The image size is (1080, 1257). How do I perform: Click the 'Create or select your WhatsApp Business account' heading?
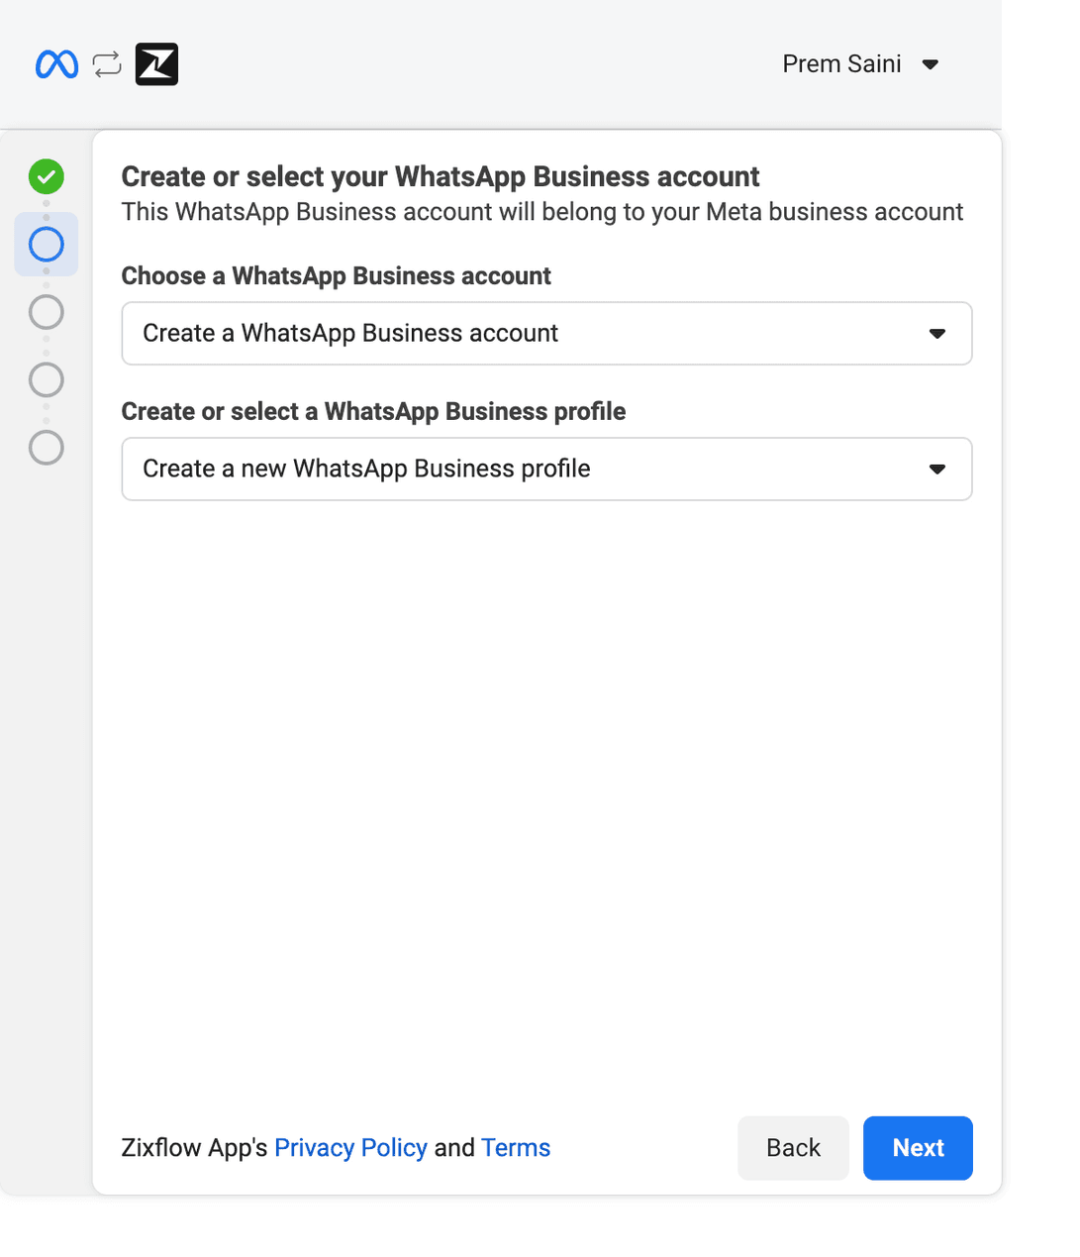[x=440, y=177]
